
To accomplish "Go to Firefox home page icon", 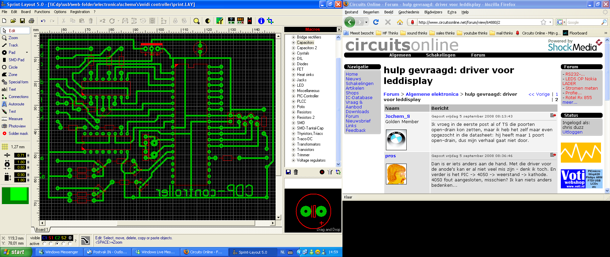I will coord(400,22).
